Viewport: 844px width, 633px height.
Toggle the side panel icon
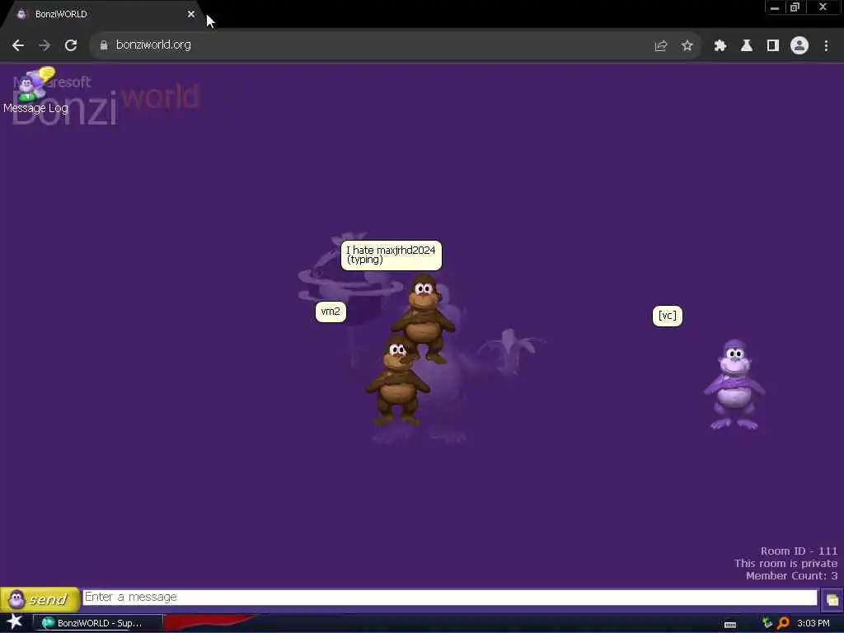(x=773, y=46)
